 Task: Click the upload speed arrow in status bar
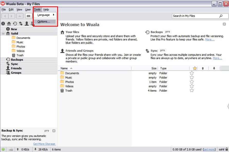(x=18, y=149)
